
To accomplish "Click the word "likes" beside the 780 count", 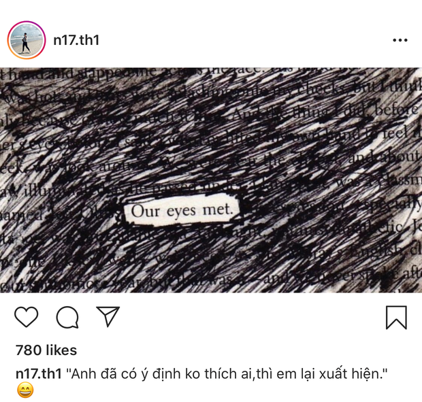I will coord(61,350).
